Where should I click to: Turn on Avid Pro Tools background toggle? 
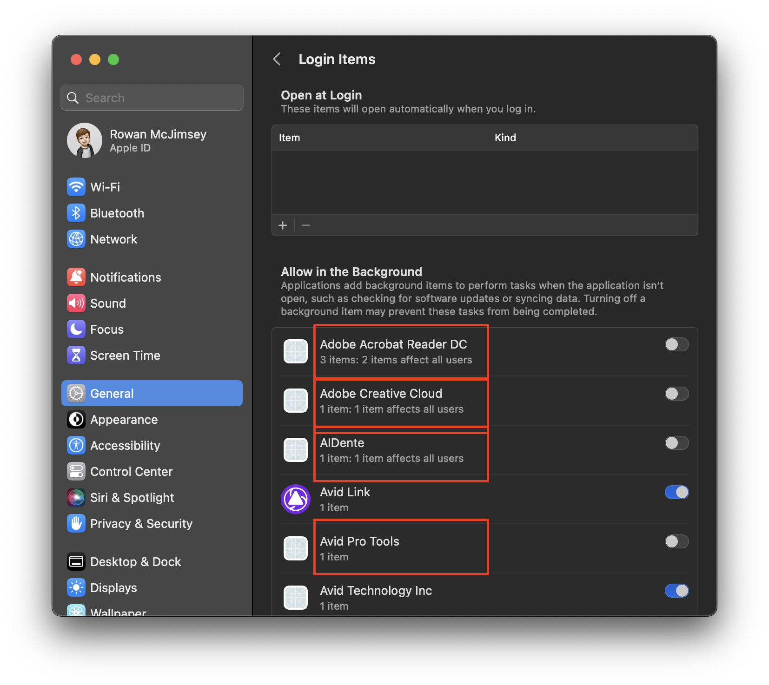(x=676, y=541)
